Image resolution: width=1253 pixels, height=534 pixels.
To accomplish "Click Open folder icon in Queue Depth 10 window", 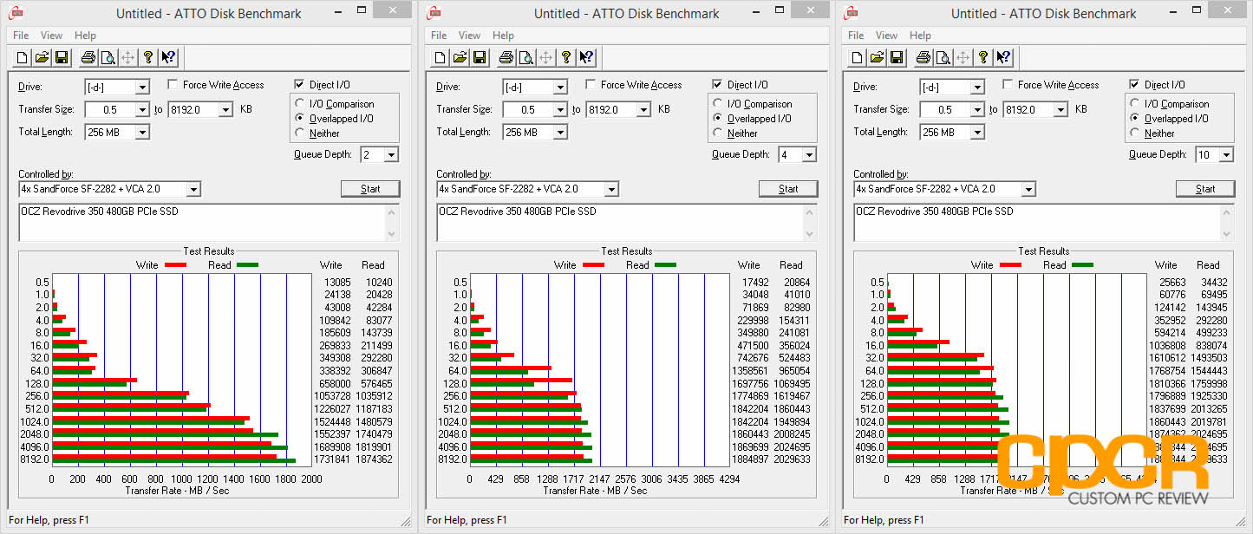I will tap(877, 58).
